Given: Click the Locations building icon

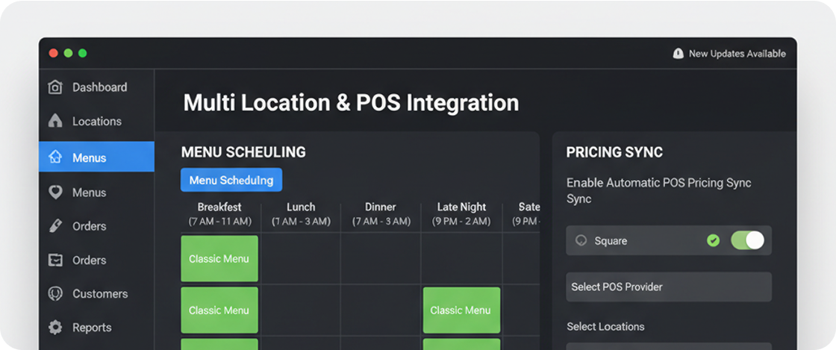Looking at the screenshot, I should pos(55,121).
